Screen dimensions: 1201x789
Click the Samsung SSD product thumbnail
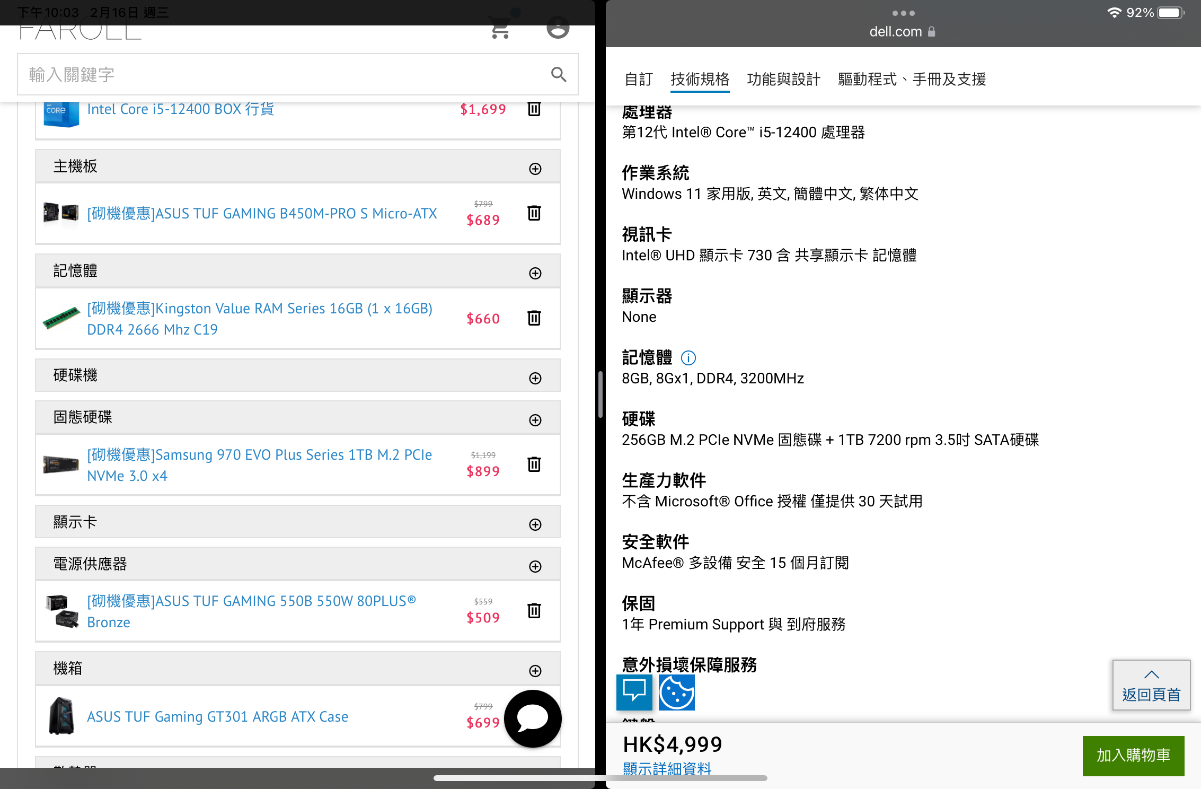coord(61,464)
